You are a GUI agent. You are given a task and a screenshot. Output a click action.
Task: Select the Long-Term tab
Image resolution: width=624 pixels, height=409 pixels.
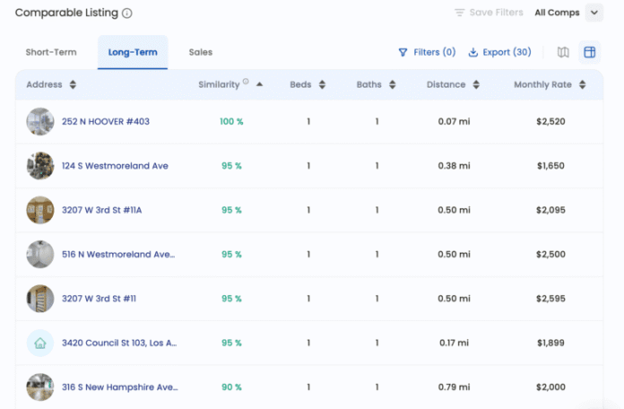click(x=133, y=52)
